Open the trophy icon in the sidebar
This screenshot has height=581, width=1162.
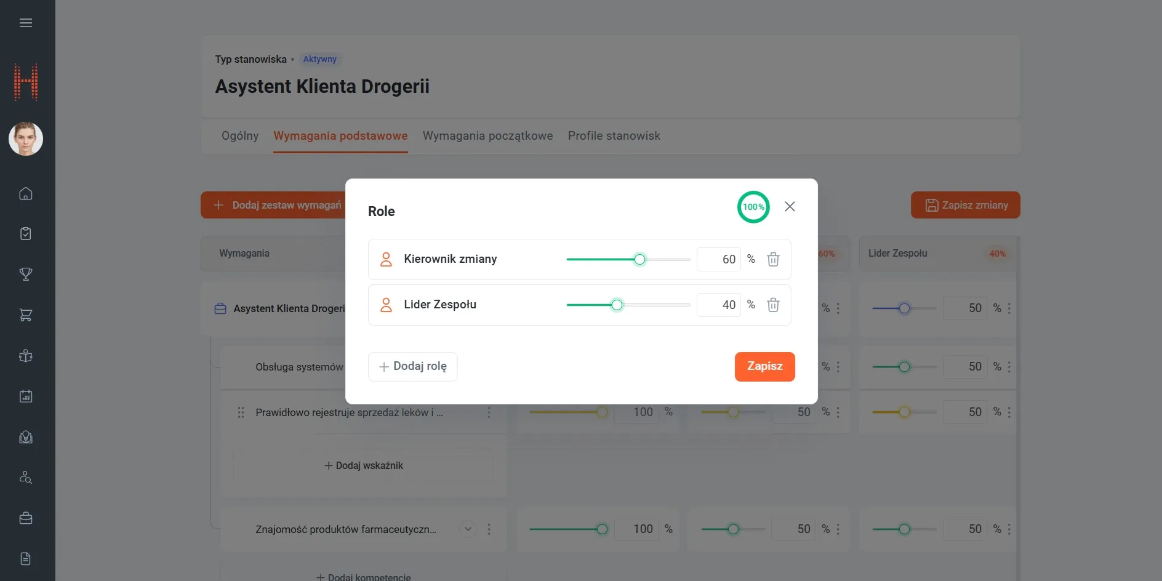tap(26, 274)
